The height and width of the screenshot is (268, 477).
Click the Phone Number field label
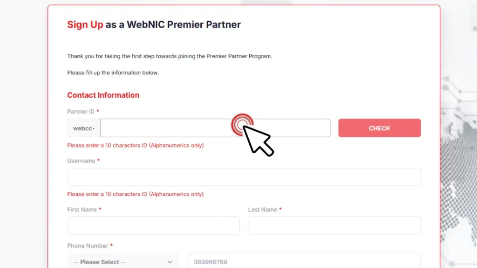(89, 246)
